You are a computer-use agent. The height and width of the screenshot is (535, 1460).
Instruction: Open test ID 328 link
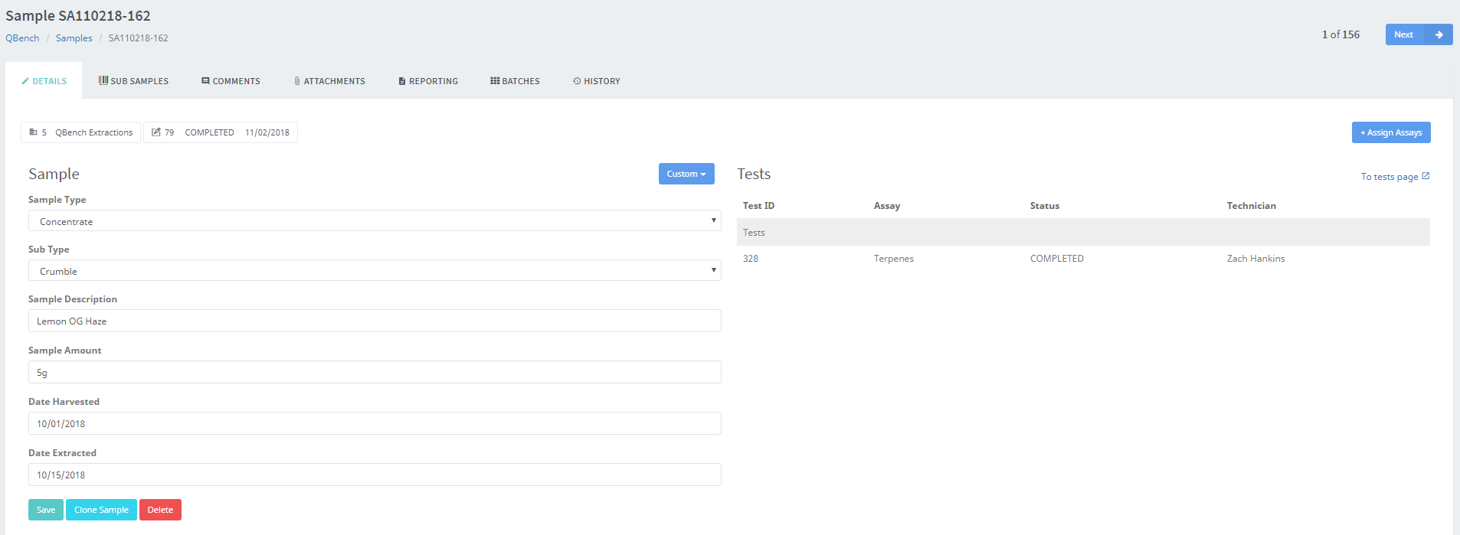(x=751, y=259)
